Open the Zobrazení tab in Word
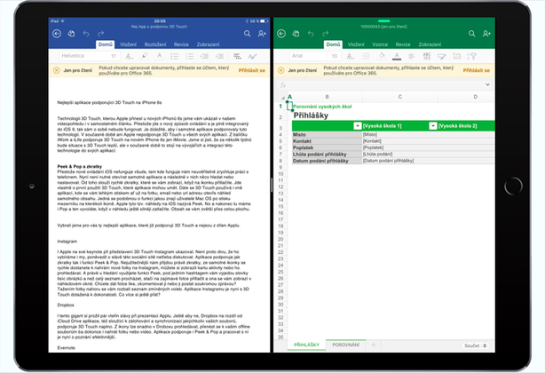545x373 pixels. [x=208, y=44]
